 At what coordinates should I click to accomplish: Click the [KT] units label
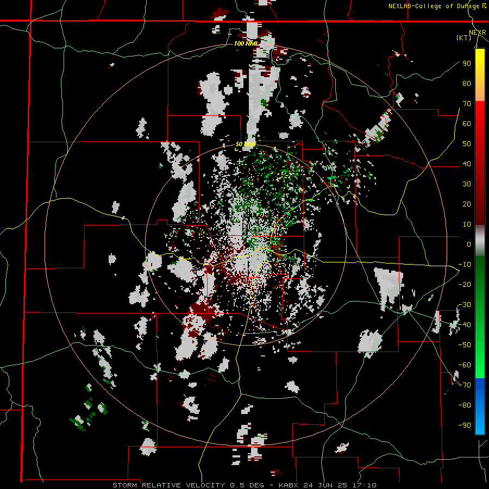coord(464,37)
